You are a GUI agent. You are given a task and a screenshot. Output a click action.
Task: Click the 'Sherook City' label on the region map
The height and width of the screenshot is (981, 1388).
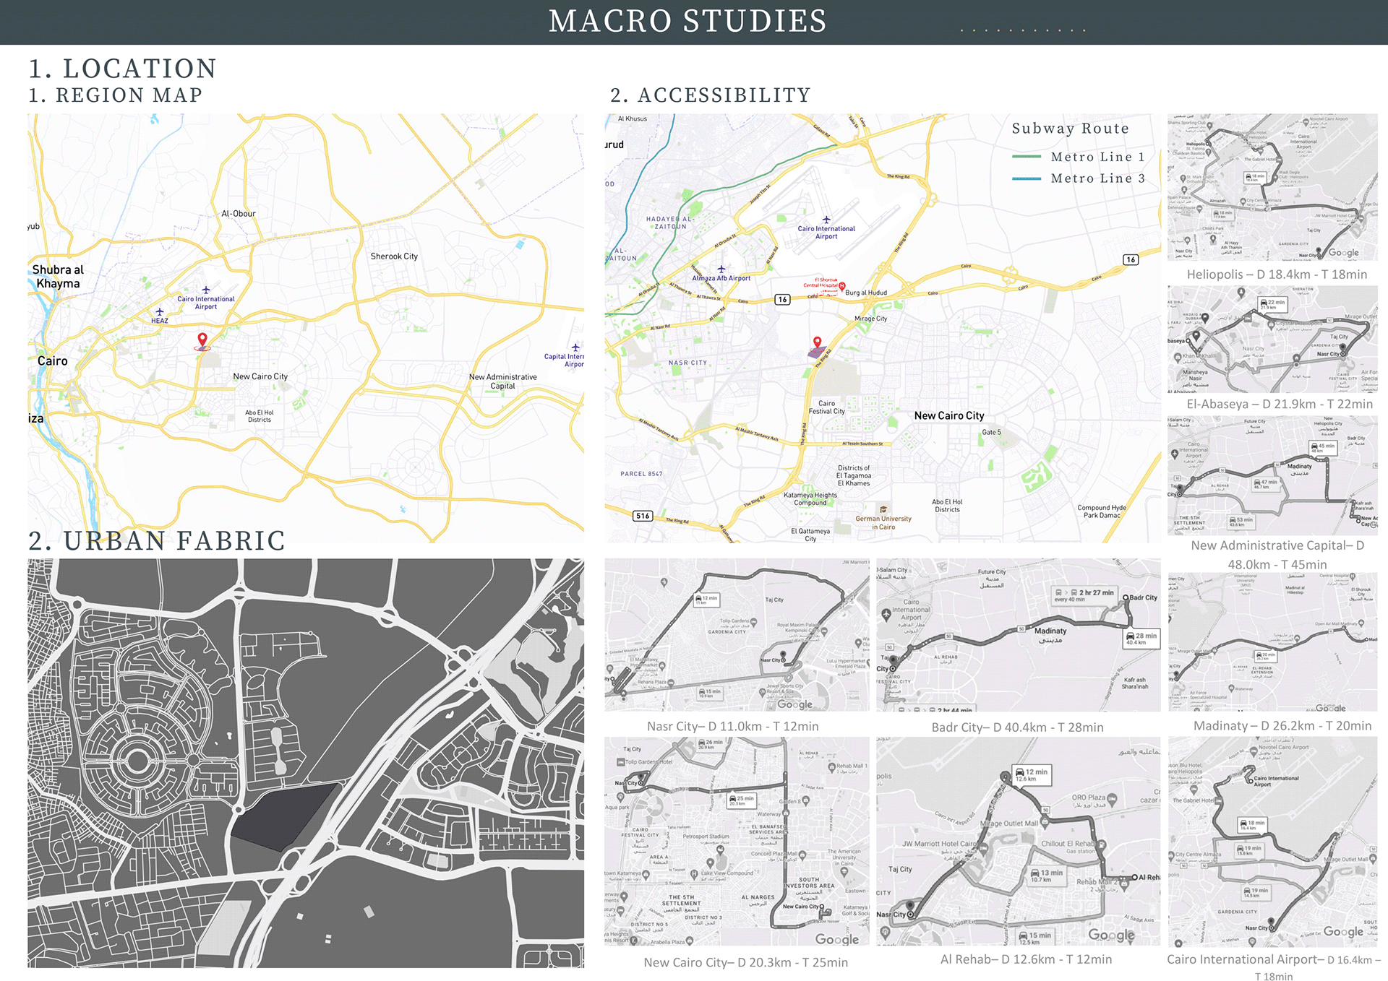coord(394,256)
